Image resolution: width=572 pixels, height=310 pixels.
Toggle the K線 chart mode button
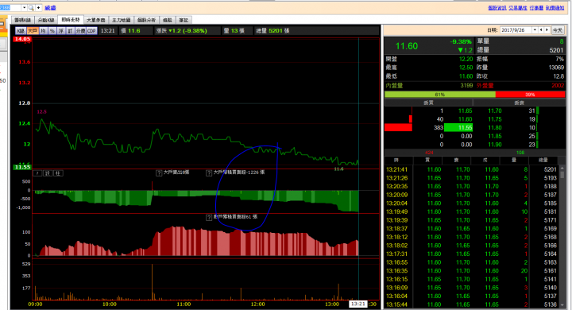[21, 31]
